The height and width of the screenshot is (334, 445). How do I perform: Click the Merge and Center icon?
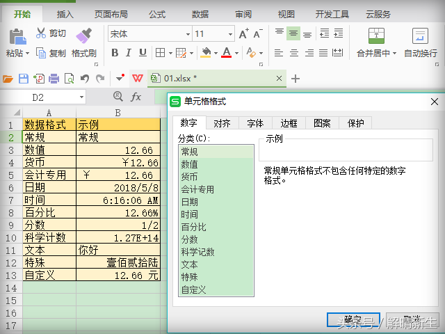[x=376, y=35]
